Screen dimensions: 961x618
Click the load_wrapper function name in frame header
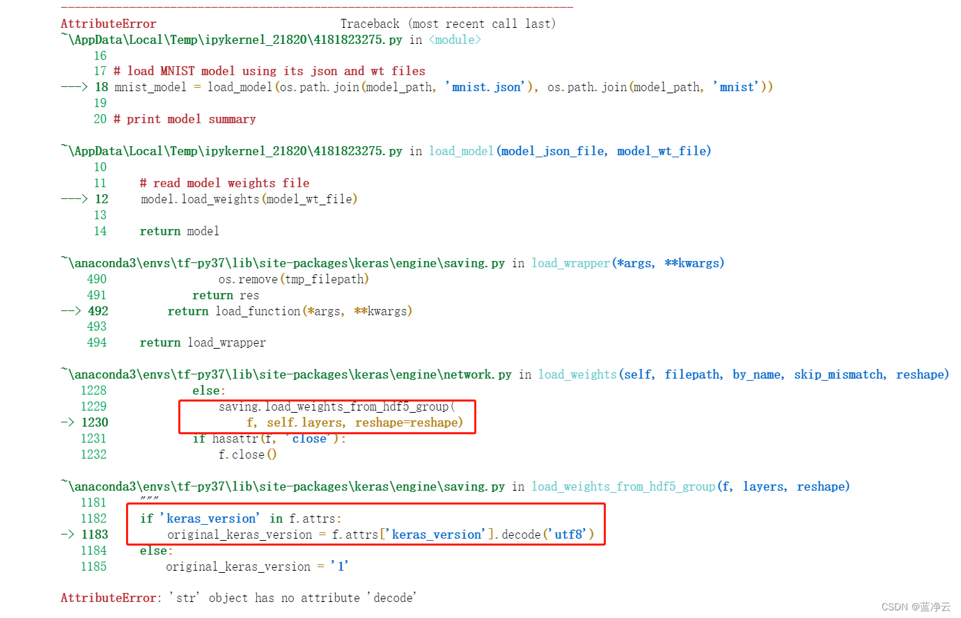[571, 263]
